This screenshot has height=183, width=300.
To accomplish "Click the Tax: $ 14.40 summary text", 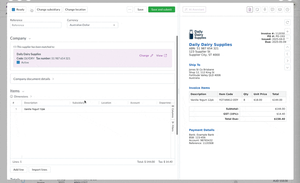I will pos(165,162).
